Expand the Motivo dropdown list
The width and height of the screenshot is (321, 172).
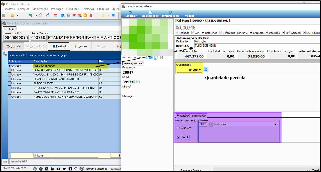(276, 124)
